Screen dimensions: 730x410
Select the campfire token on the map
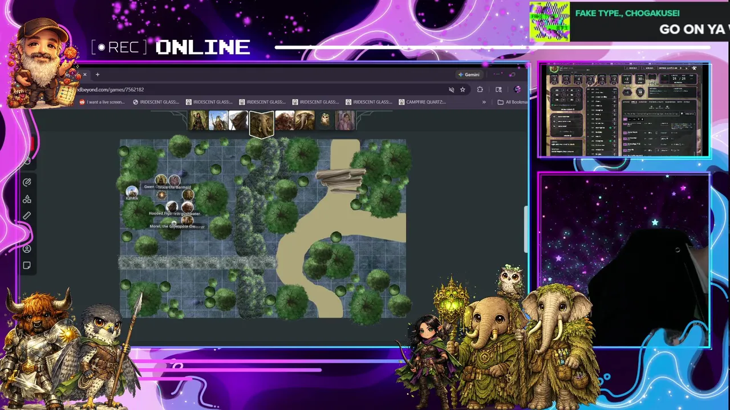[x=161, y=195]
